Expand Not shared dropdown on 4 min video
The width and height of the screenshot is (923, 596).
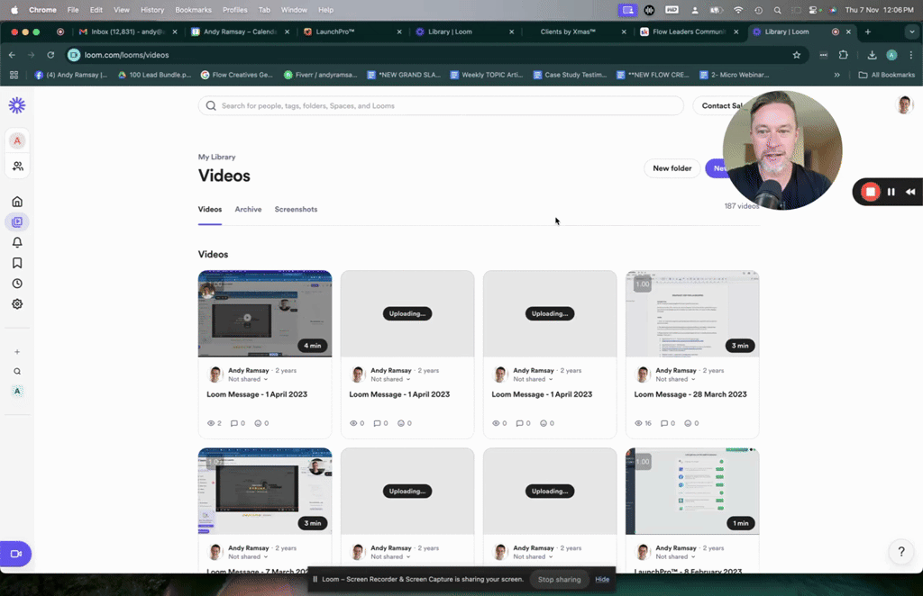point(248,379)
